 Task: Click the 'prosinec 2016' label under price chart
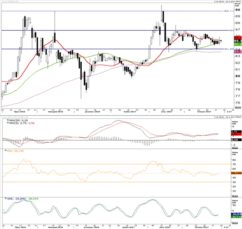(x=92, y=112)
